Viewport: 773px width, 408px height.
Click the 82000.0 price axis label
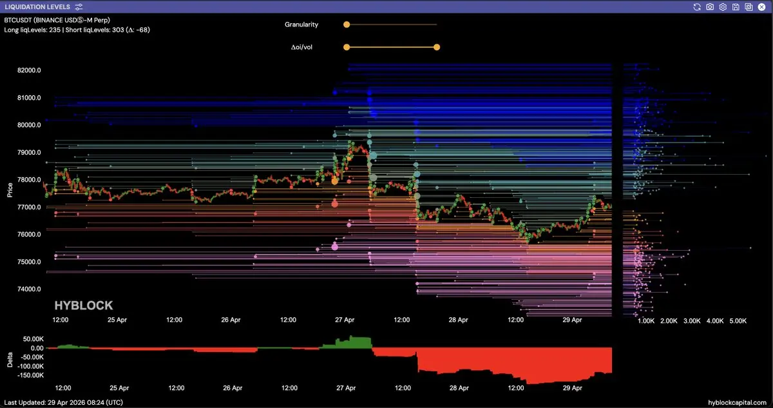[x=29, y=70]
